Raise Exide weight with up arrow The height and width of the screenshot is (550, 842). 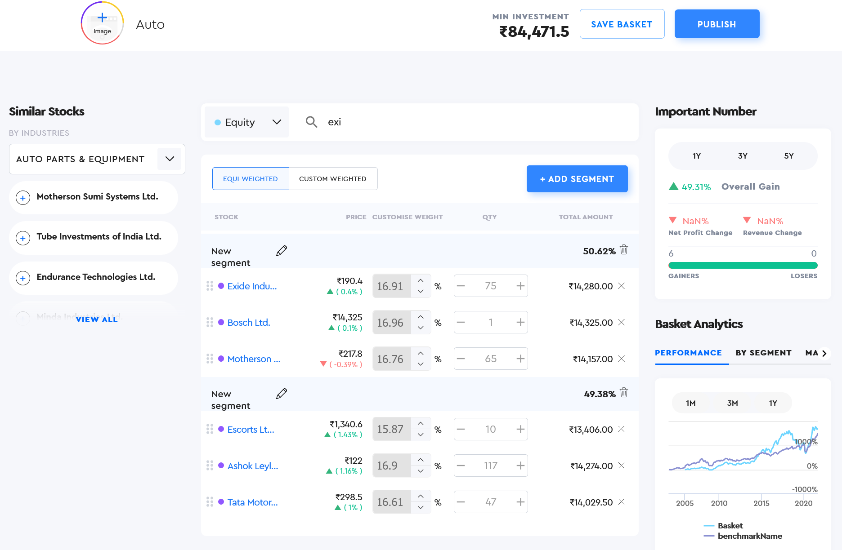point(421,280)
